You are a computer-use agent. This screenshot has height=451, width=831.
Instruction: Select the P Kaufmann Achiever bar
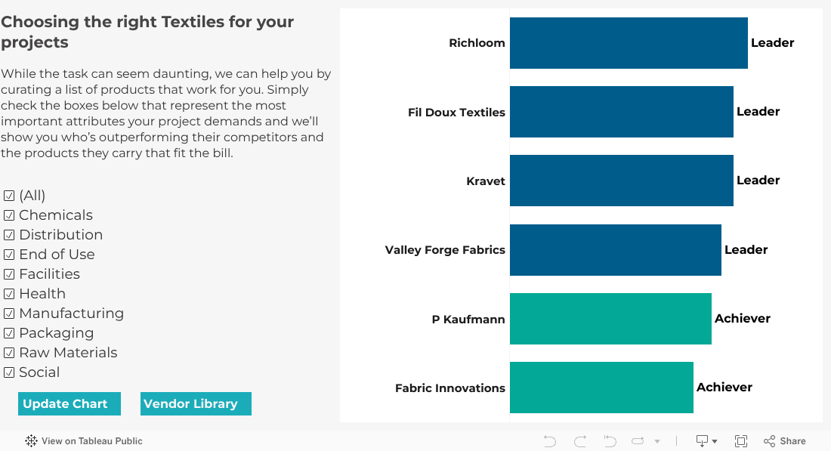click(x=610, y=319)
